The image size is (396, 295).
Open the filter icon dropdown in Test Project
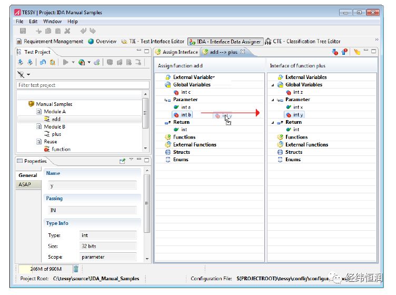pyautogui.click(x=28, y=74)
